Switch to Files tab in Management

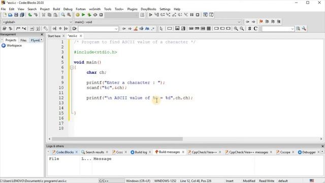[x=23, y=40]
